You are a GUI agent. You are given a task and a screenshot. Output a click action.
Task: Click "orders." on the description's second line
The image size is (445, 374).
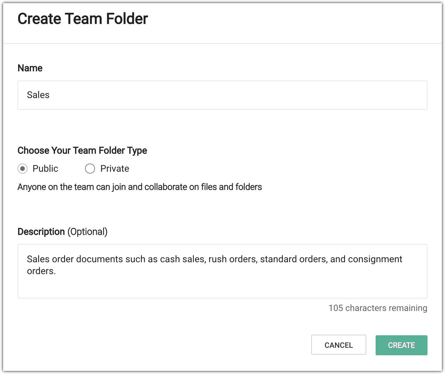click(x=41, y=271)
